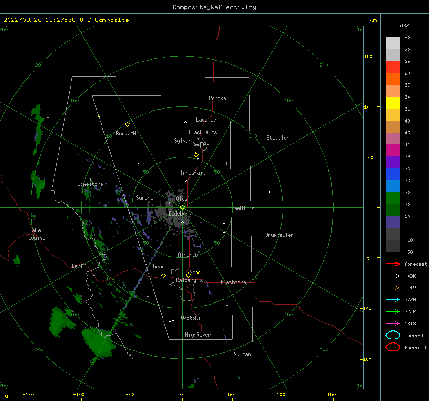Click the dark gray -10 dBZ color swatch
The width and height of the screenshot is (429, 401).
pyautogui.click(x=393, y=246)
